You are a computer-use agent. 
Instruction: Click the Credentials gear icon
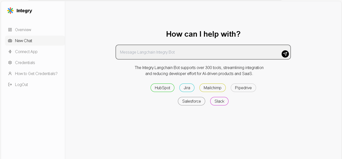pos(10,63)
